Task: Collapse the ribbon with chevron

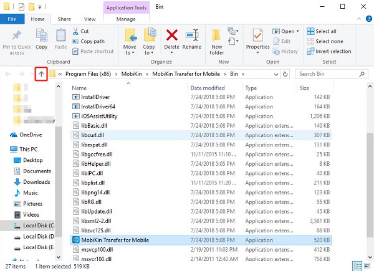Action: [x=359, y=19]
